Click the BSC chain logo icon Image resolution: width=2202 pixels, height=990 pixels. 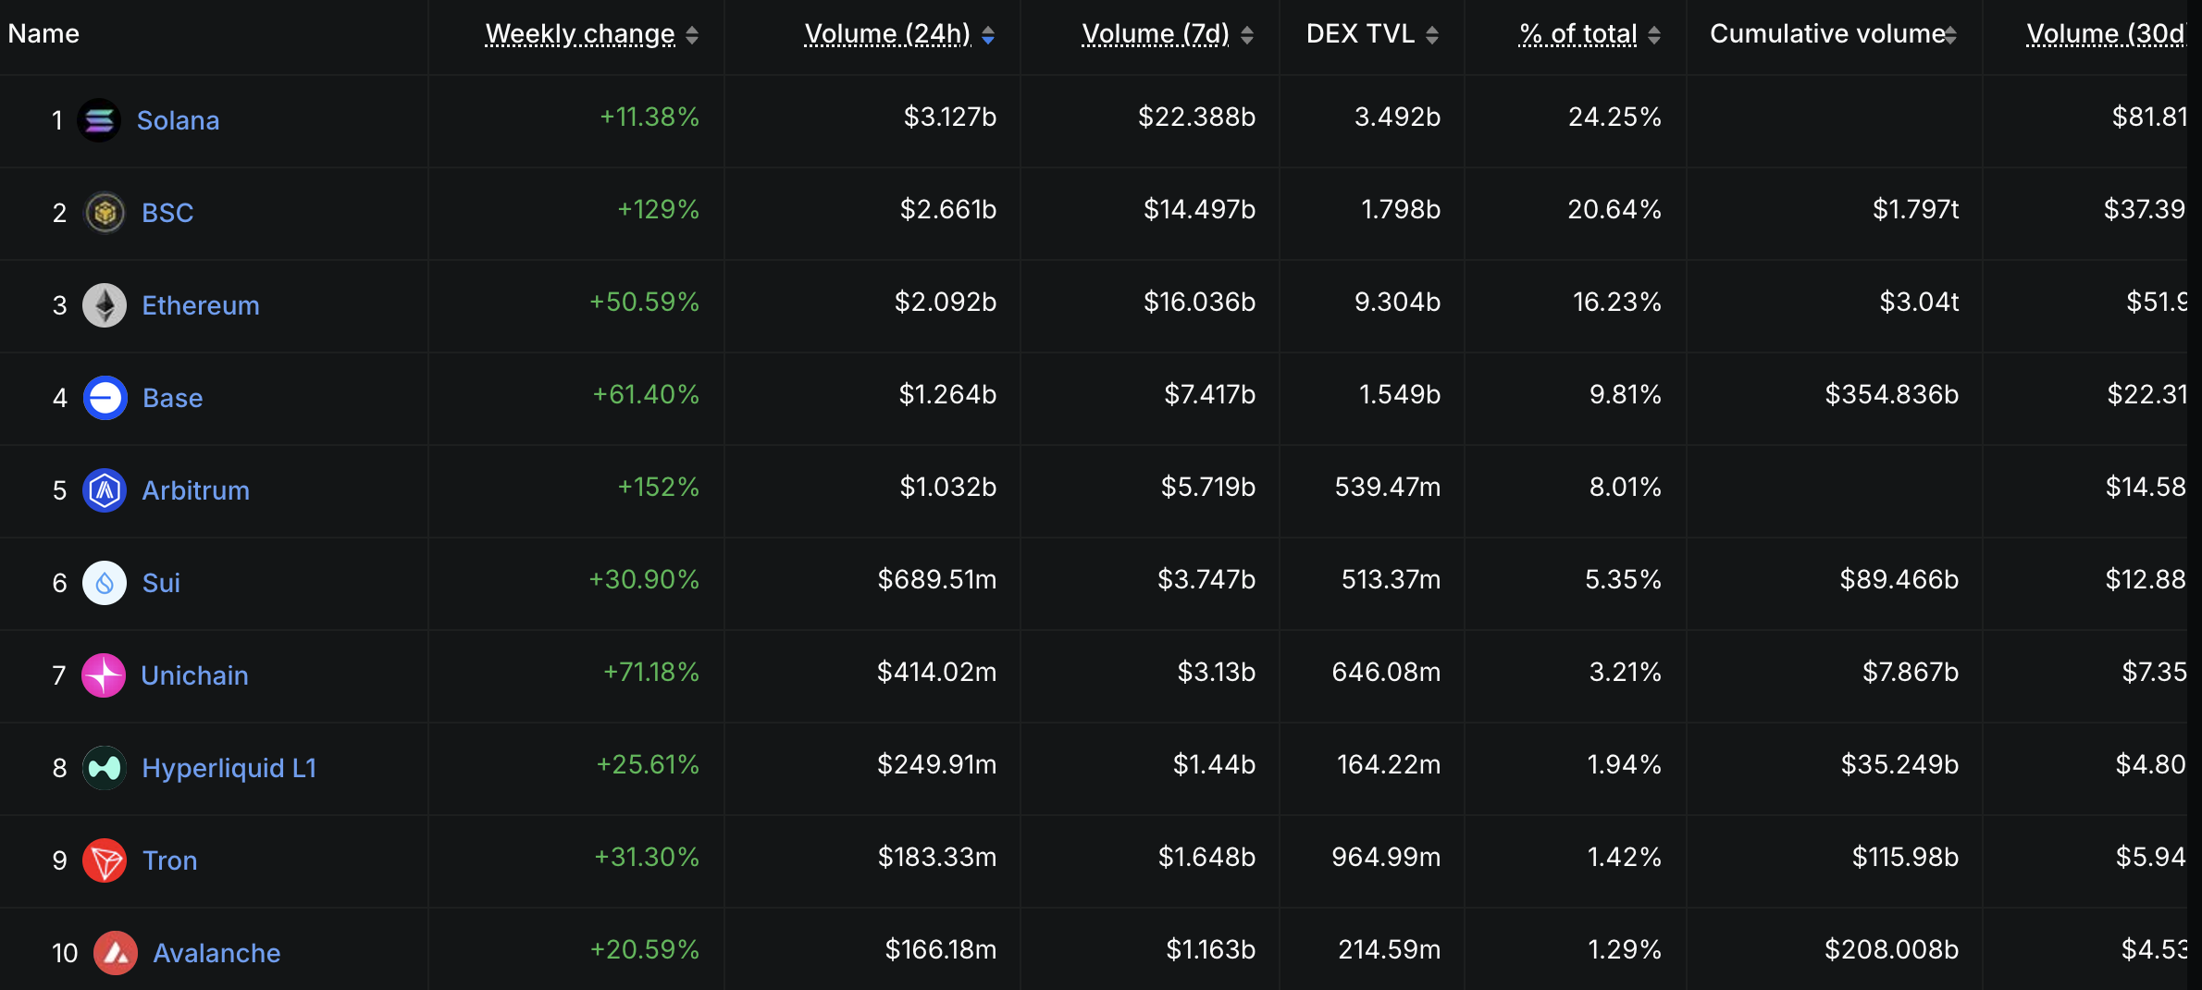click(105, 213)
